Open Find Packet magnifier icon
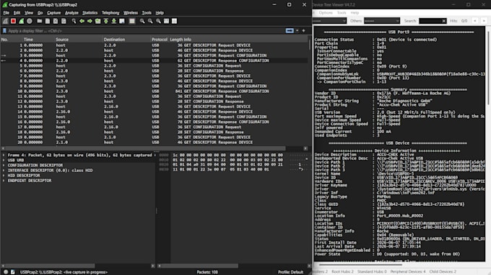491x275 pixels. [x=74, y=21]
